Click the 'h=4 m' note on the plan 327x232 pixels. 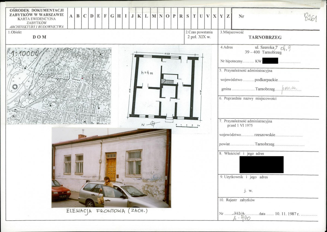(147, 73)
